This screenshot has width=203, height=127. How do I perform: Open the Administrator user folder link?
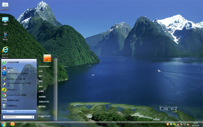44,66
